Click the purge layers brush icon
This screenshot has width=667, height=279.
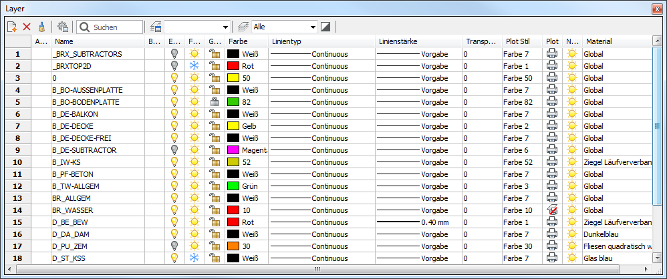click(x=42, y=27)
